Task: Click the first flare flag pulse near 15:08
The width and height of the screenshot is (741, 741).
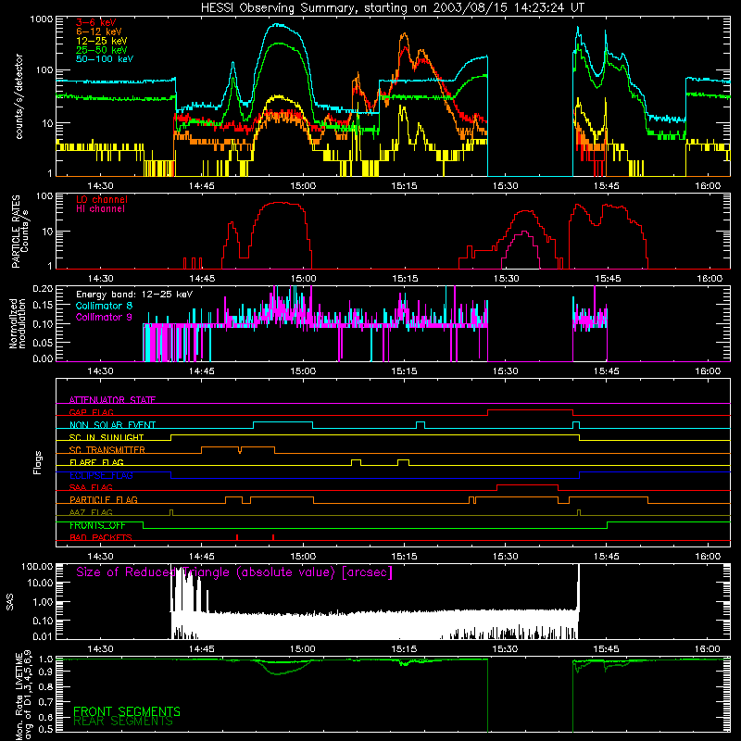Action: click(357, 461)
